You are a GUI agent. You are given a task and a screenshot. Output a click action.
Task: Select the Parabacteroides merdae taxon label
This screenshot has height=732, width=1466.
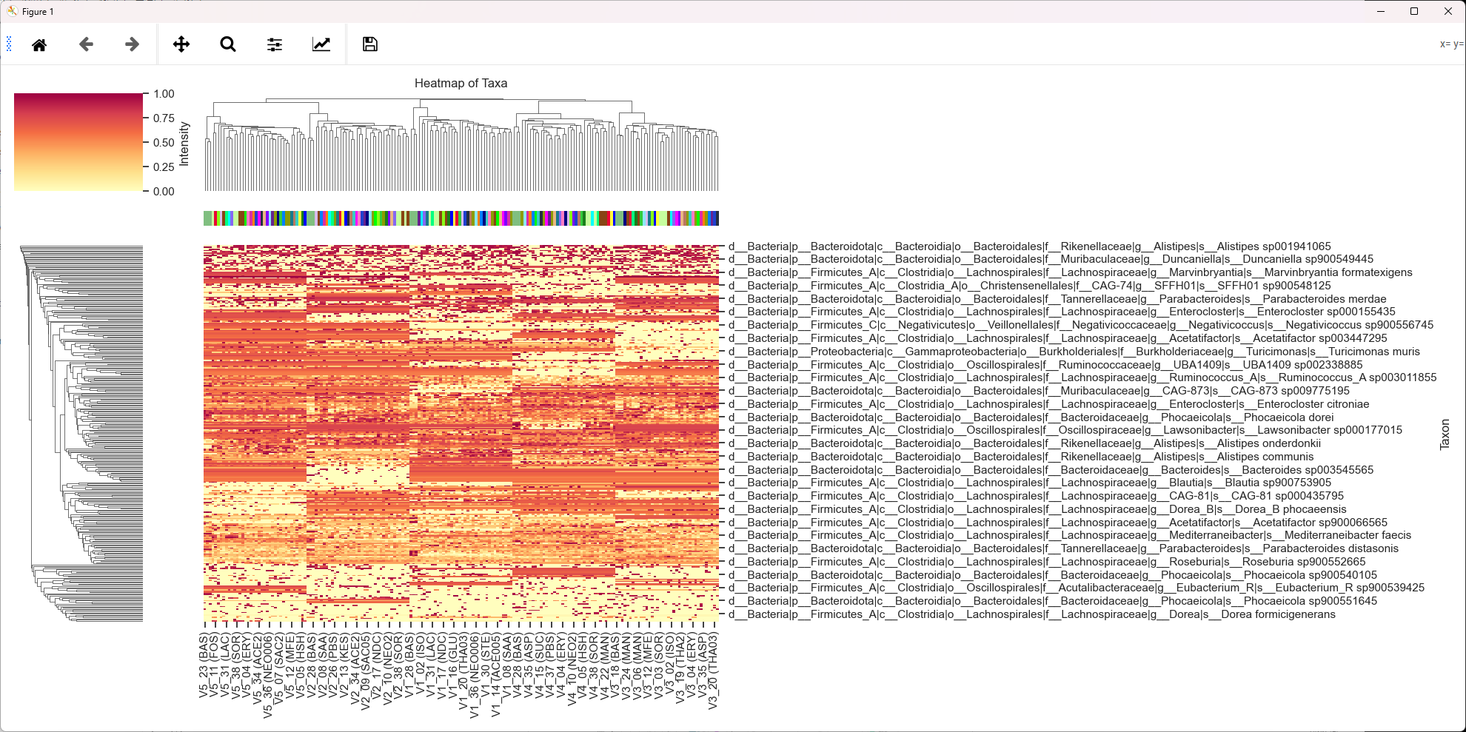point(1057,299)
